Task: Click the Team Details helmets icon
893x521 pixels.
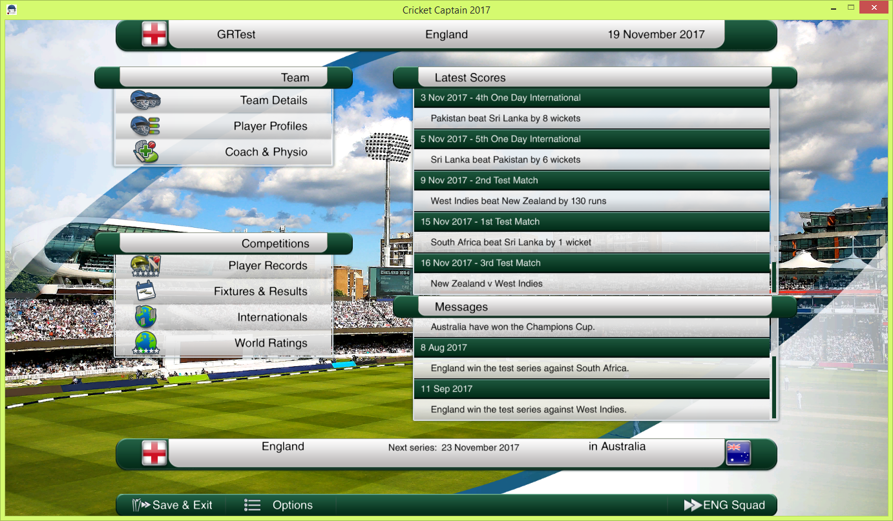Action: click(x=145, y=100)
